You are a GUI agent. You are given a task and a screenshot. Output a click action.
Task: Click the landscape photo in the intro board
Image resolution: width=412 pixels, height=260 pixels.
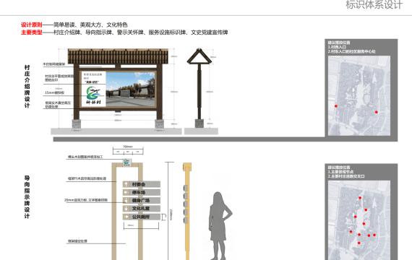[x=130, y=89]
